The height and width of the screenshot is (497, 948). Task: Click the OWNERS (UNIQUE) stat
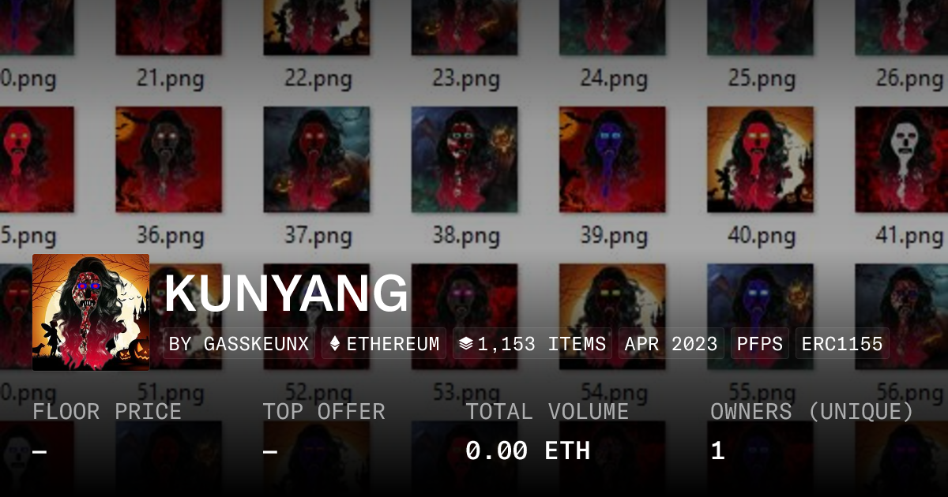click(x=812, y=432)
